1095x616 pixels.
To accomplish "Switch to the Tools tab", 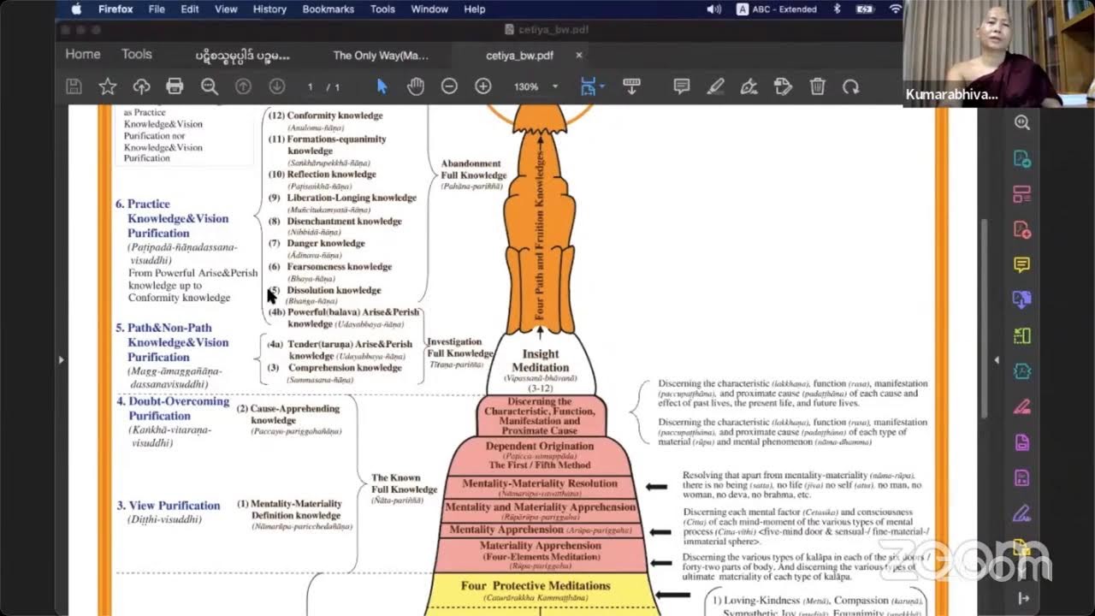I will coord(137,54).
